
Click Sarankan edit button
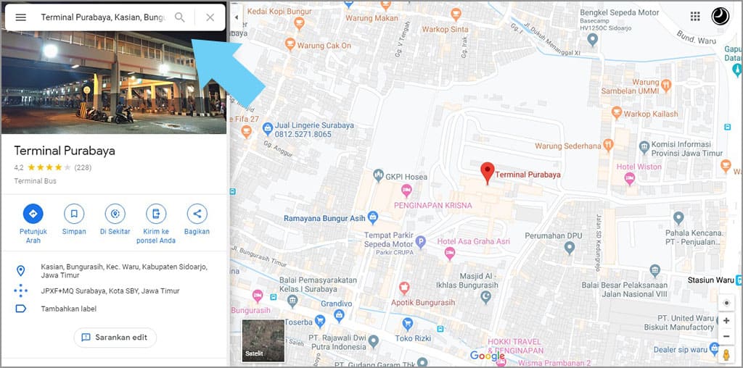[x=115, y=338]
